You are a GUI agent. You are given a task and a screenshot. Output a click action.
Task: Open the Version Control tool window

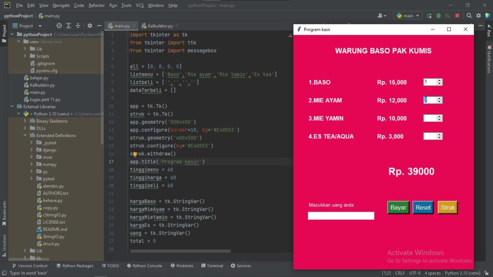click(29, 265)
